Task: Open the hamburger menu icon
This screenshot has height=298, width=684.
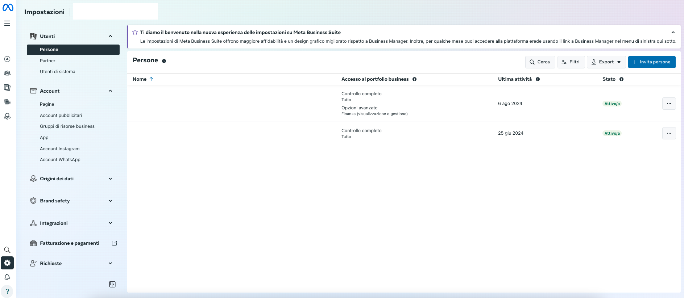Action: 7,23
